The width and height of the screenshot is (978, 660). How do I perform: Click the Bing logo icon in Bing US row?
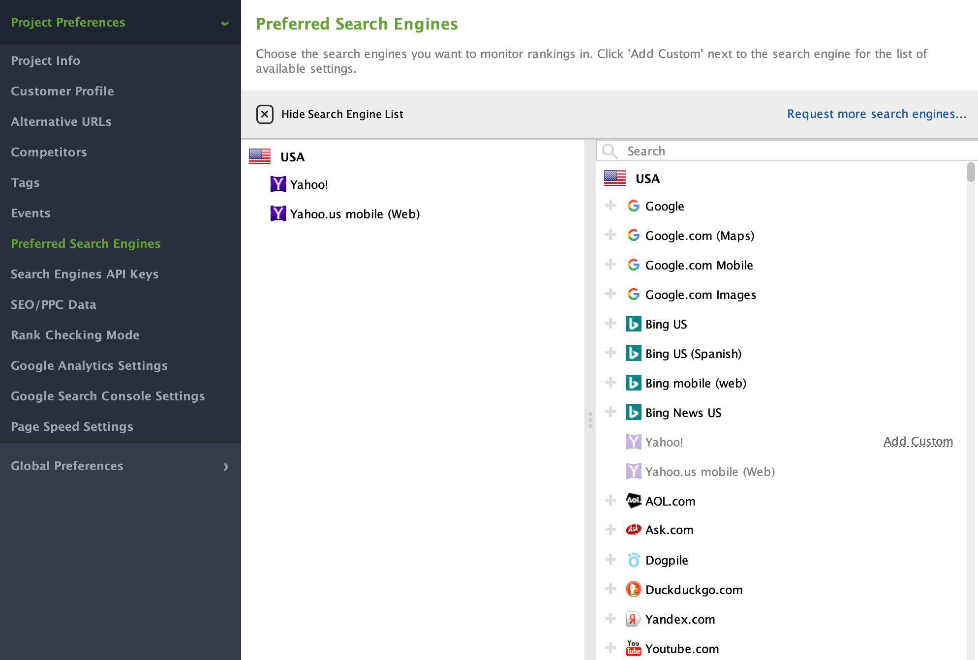click(x=633, y=324)
